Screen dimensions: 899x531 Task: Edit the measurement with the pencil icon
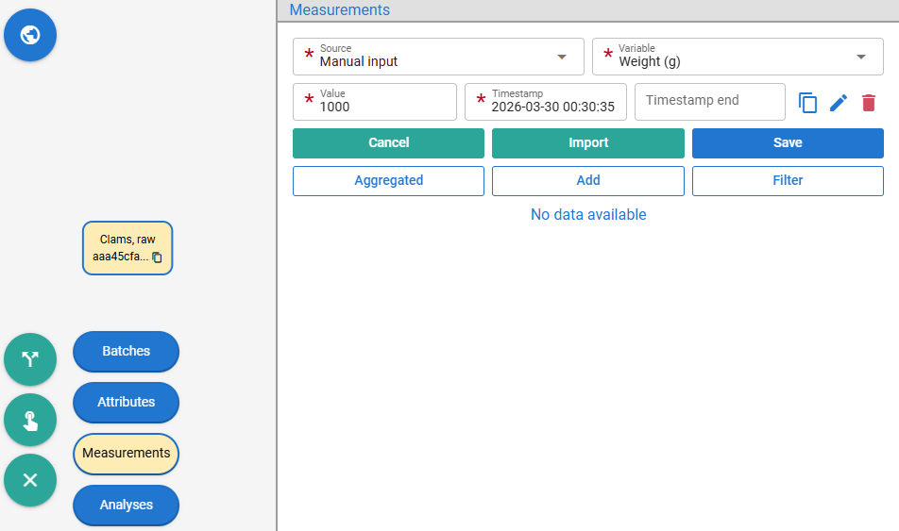click(x=839, y=103)
